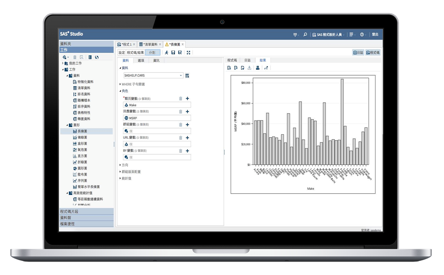Download results as RTF (Word) icon
The width and height of the screenshot is (444, 275).
[x=243, y=68]
